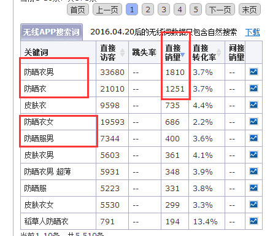Open trend chart icon for 防晒衣 row
This screenshot has width=270, height=236.
coord(253,88)
